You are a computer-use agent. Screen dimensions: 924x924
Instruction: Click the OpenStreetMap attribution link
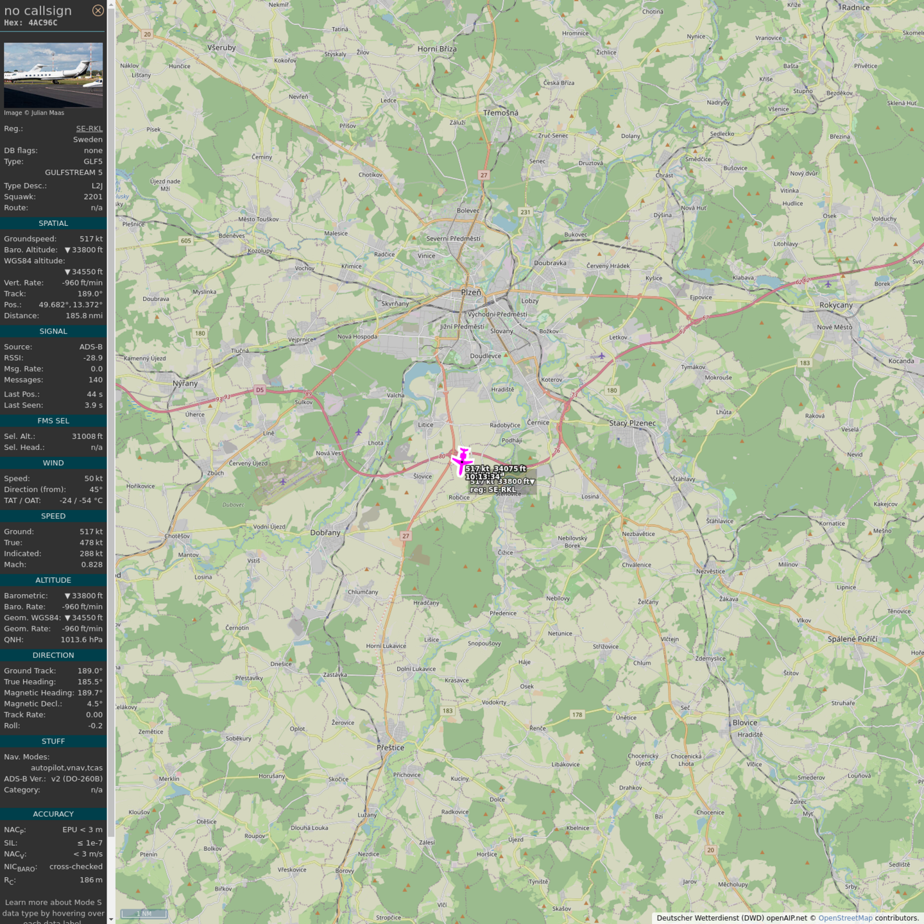click(845, 918)
